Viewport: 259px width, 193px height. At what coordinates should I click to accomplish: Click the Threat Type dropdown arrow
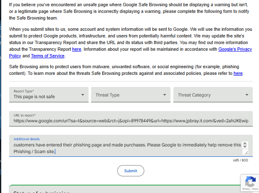165,95
